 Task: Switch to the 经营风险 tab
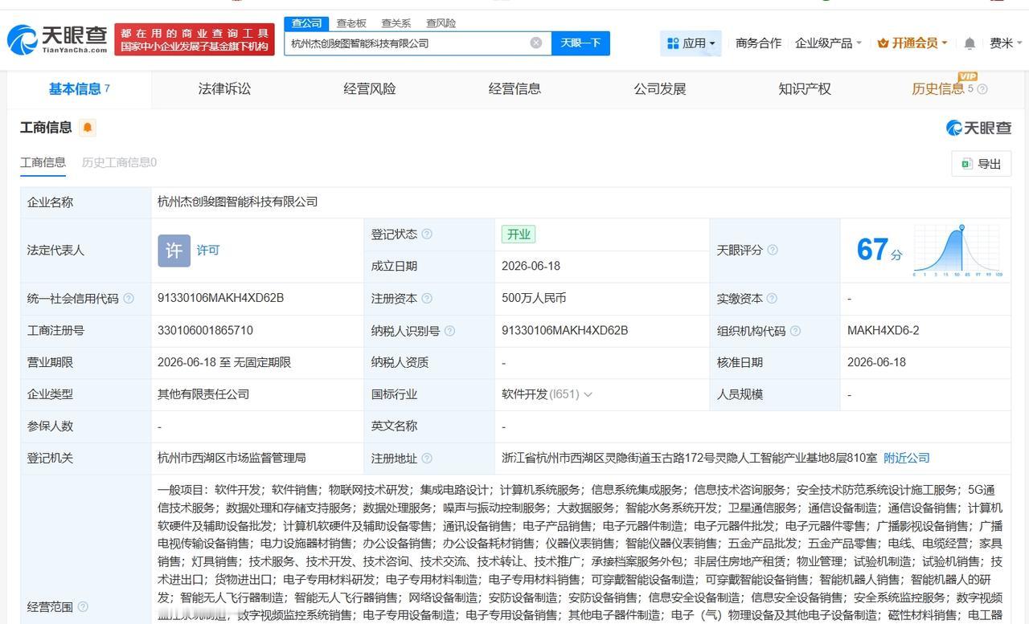(x=370, y=88)
